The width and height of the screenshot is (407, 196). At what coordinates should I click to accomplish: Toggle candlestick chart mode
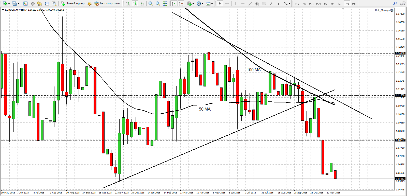click(135, 4)
